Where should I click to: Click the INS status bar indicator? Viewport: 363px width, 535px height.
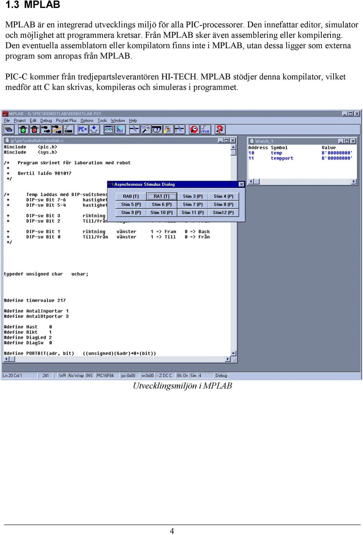pyautogui.click(x=90, y=375)
